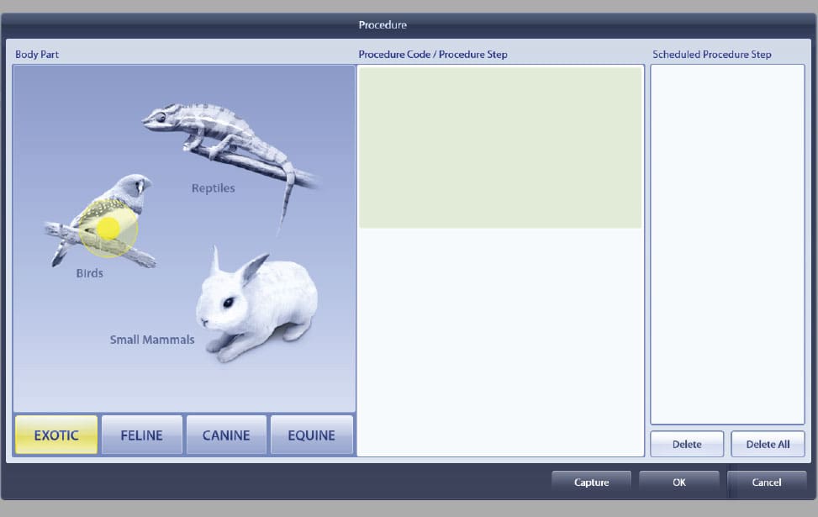Switch to the FELINE tab
Image resolution: width=818 pixels, height=517 pixels.
tap(141, 435)
